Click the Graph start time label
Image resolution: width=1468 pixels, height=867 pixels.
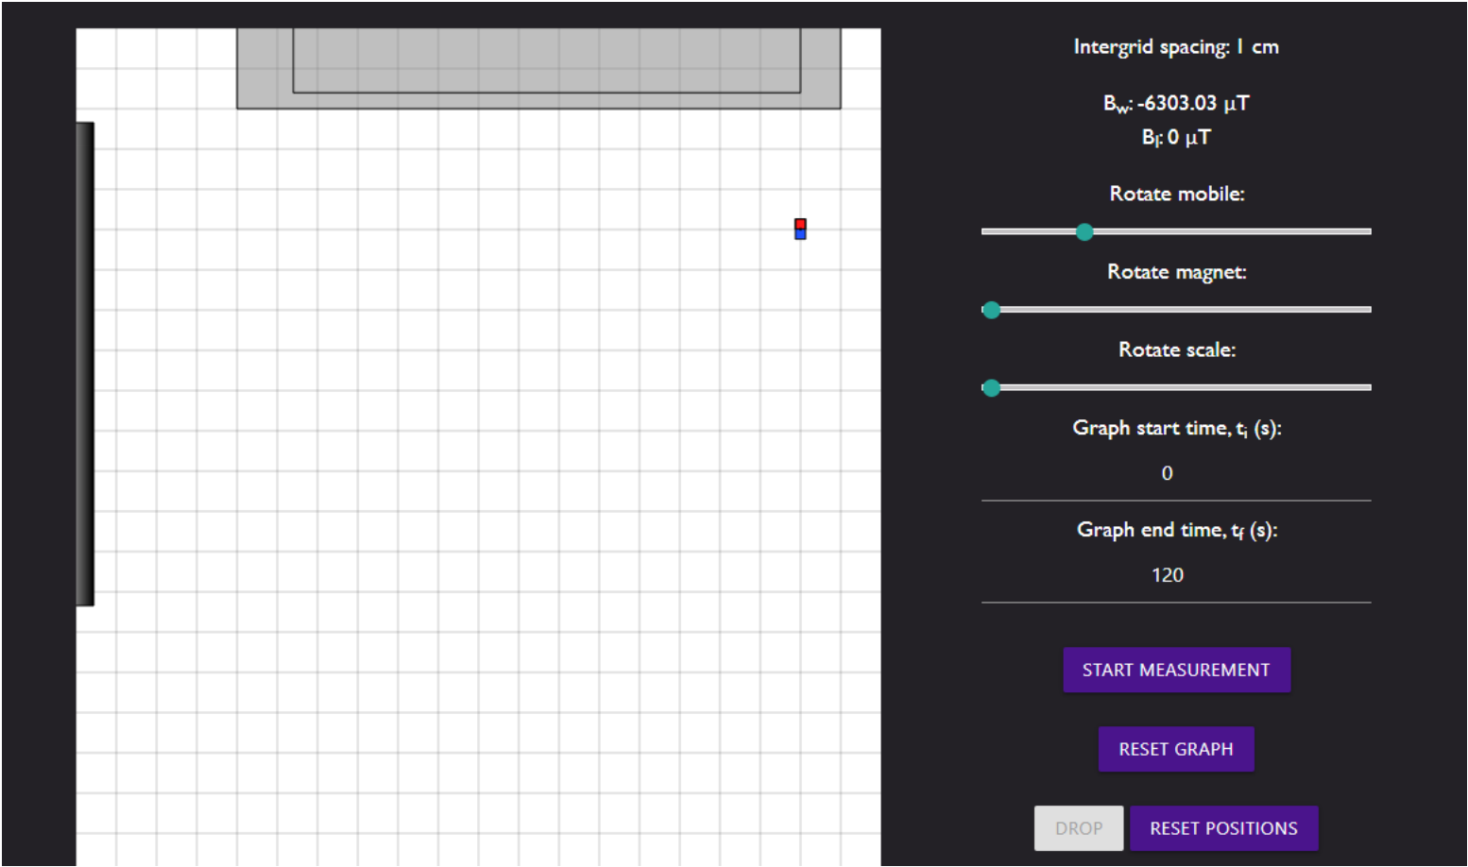pos(1177,429)
